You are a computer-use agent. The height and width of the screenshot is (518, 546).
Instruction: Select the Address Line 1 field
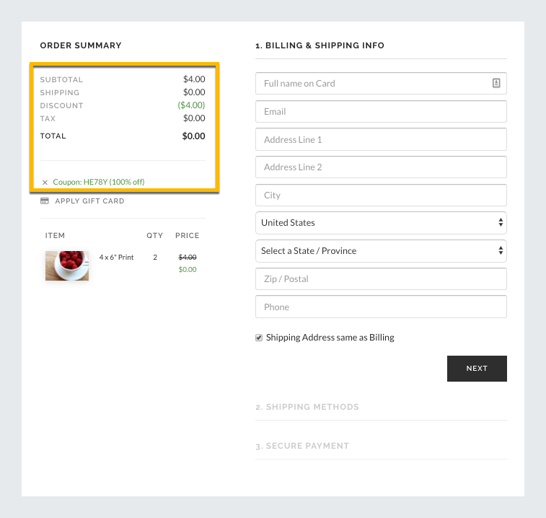tap(381, 140)
